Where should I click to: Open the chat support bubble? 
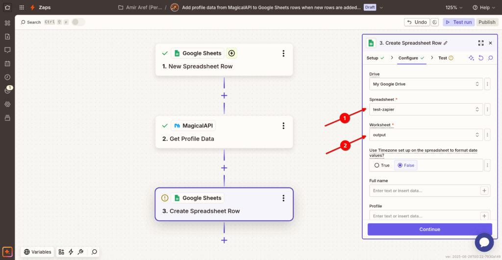tap(484, 242)
